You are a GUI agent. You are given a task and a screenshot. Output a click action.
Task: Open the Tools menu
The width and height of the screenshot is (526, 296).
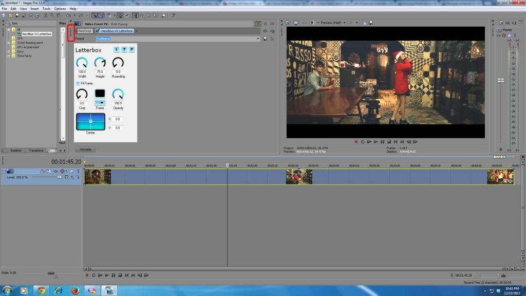pos(46,9)
